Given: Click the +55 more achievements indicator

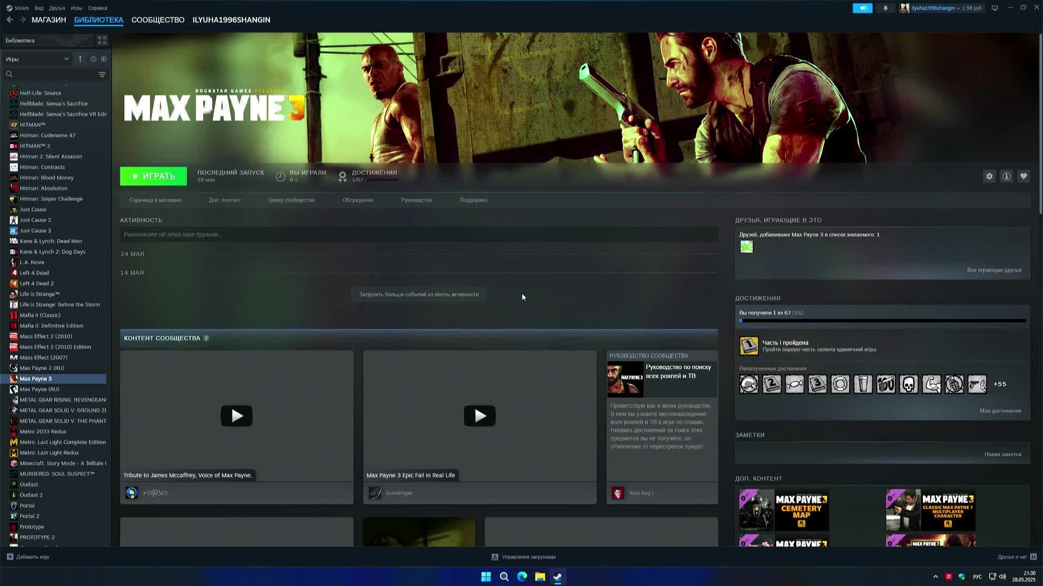Looking at the screenshot, I should point(1000,384).
